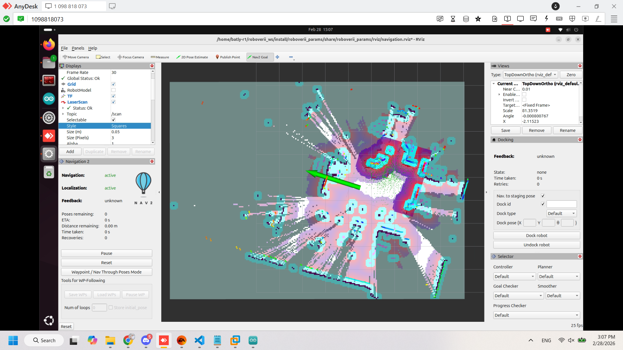Click the Dock robot button
This screenshot has height=350, width=623.
coord(536,235)
